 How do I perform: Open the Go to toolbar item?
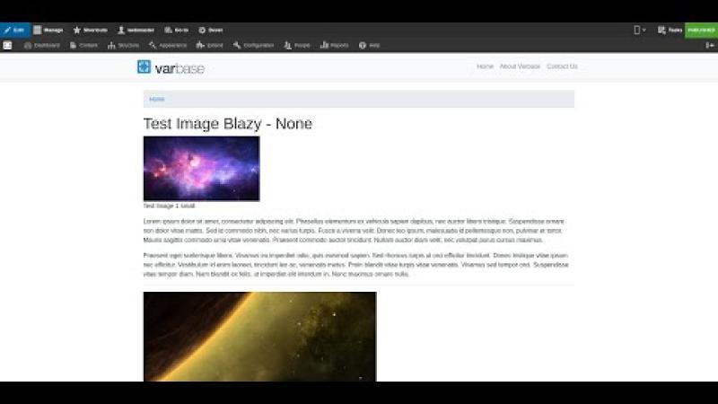176,31
